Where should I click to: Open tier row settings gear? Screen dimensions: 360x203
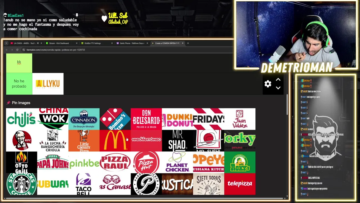(x=268, y=84)
